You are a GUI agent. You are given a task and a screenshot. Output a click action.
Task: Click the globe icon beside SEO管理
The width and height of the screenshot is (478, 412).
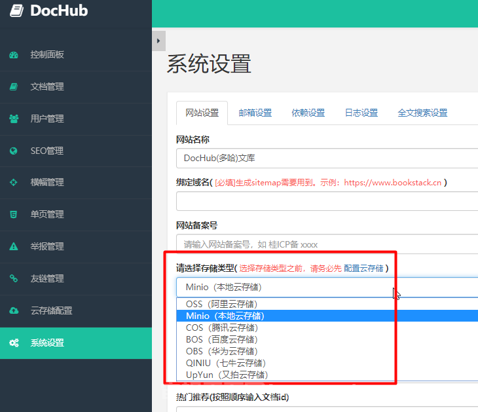(x=14, y=151)
